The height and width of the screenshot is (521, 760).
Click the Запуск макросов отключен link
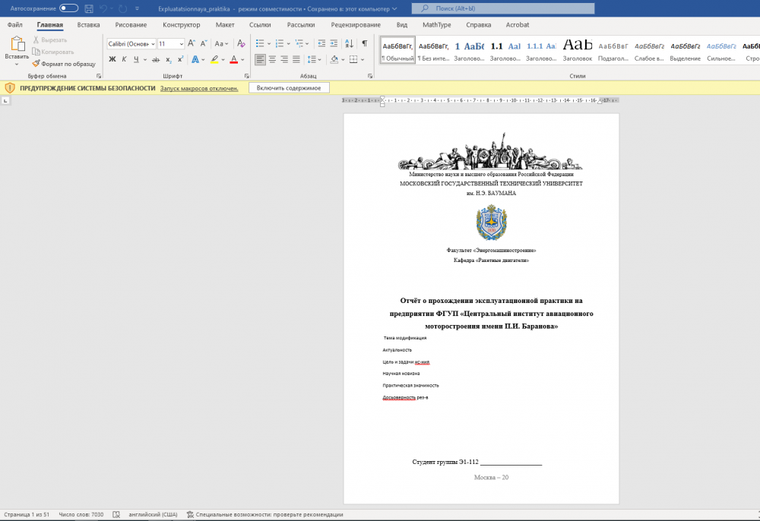coord(199,88)
